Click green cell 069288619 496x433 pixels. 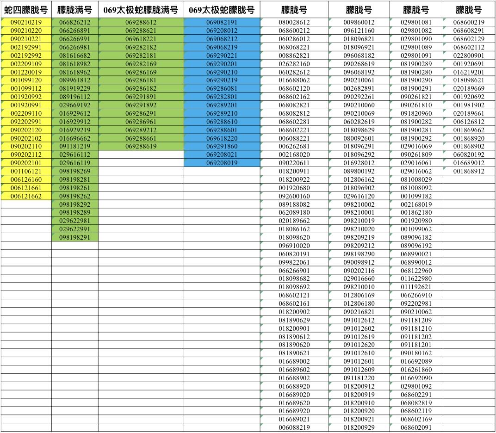tap(141, 146)
